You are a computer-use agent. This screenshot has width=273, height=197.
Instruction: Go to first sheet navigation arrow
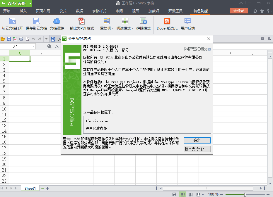point(1,188)
